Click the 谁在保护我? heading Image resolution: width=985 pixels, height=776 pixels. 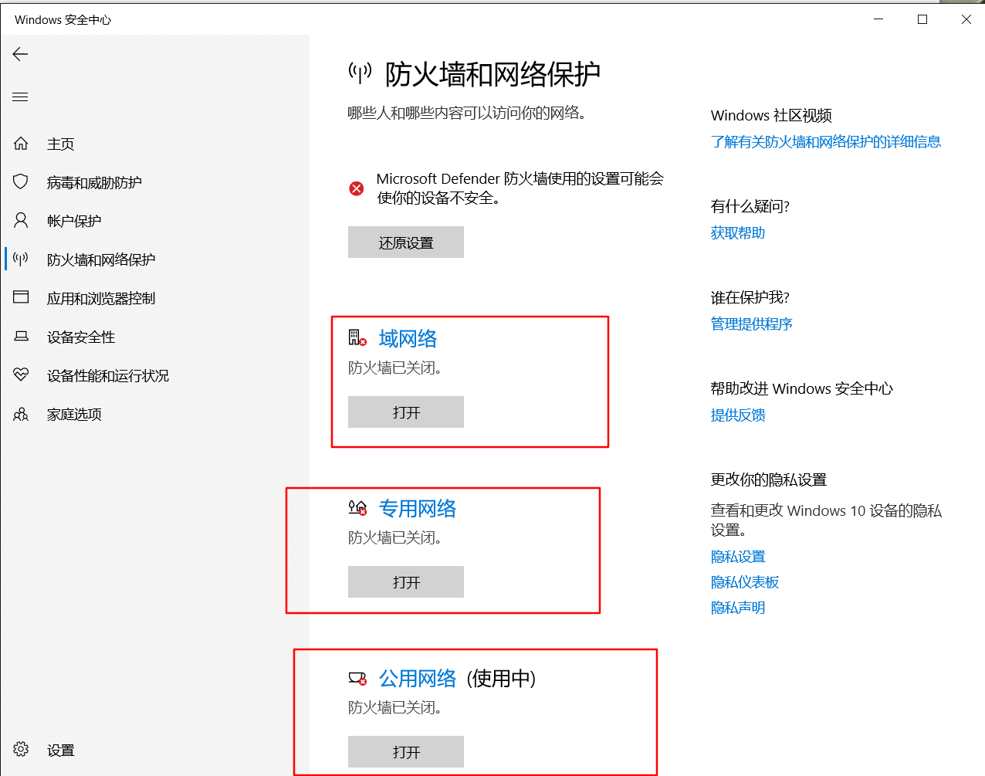pyautogui.click(x=750, y=297)
